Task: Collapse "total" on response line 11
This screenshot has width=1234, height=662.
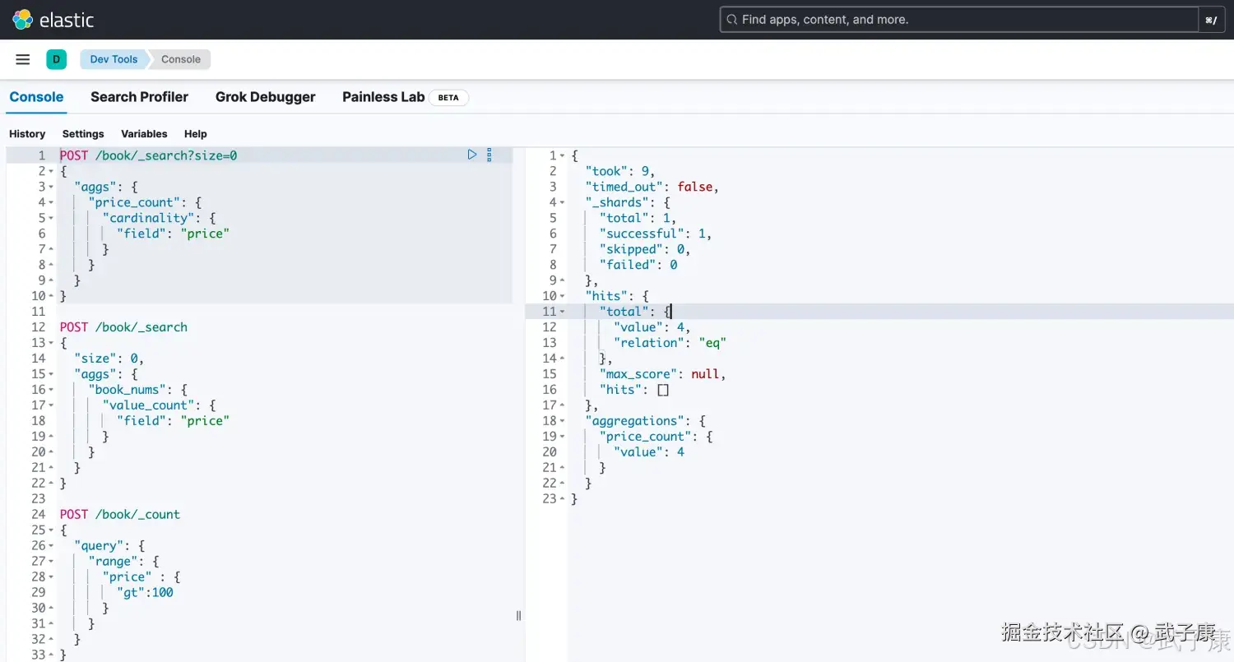Action: [563, 312]
